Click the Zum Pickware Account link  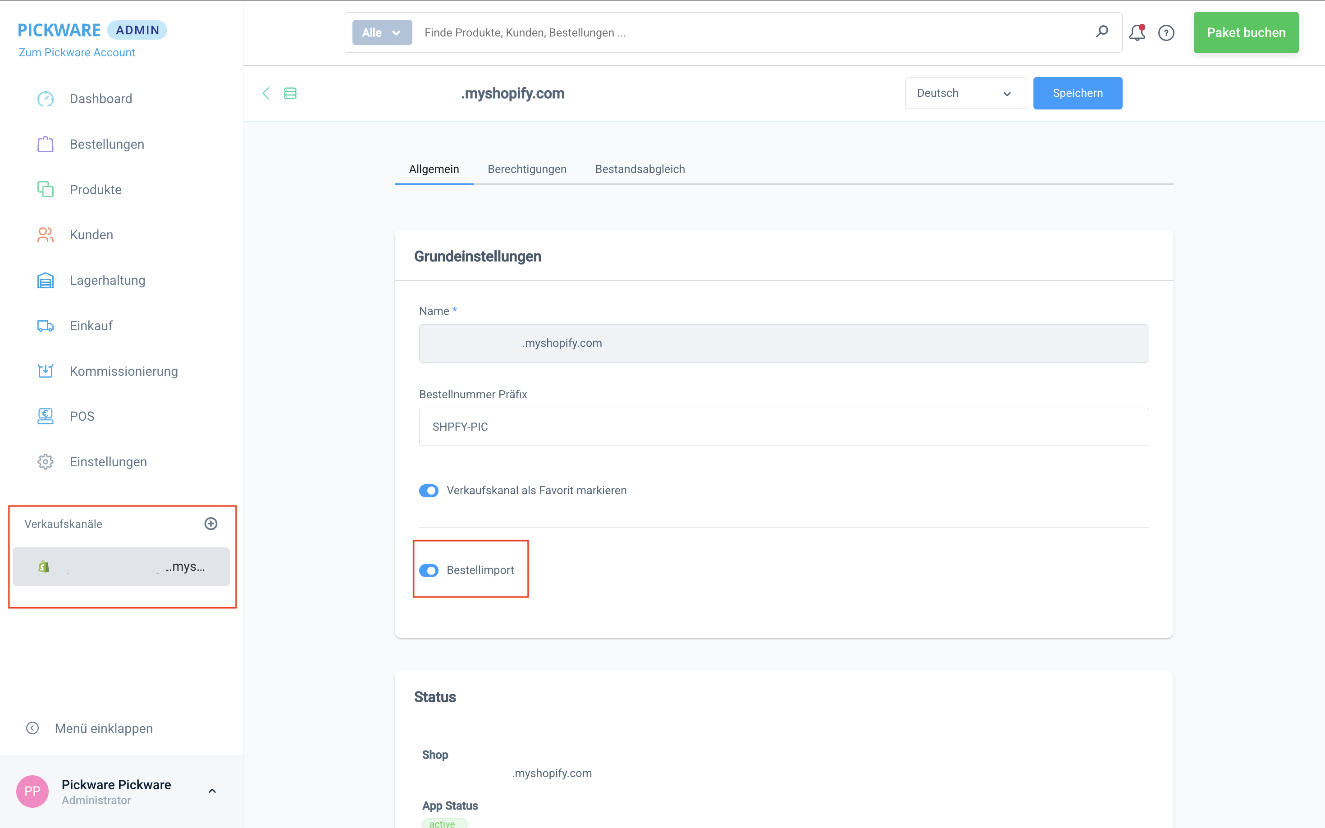(x=77, y=53)
